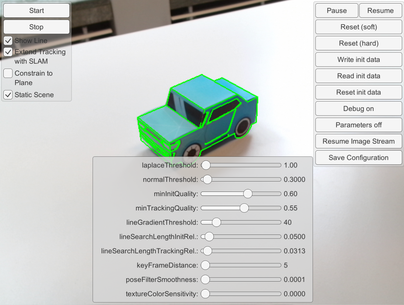Select Read init data

[359, 76]
